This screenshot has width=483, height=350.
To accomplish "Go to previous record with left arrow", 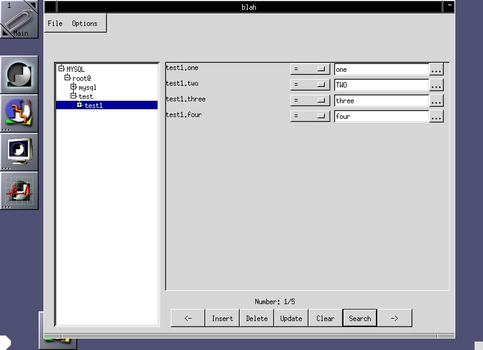I will tap(188, 318).
